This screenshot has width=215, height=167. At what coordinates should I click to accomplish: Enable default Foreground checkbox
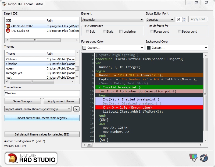click(x=152, y=32)
